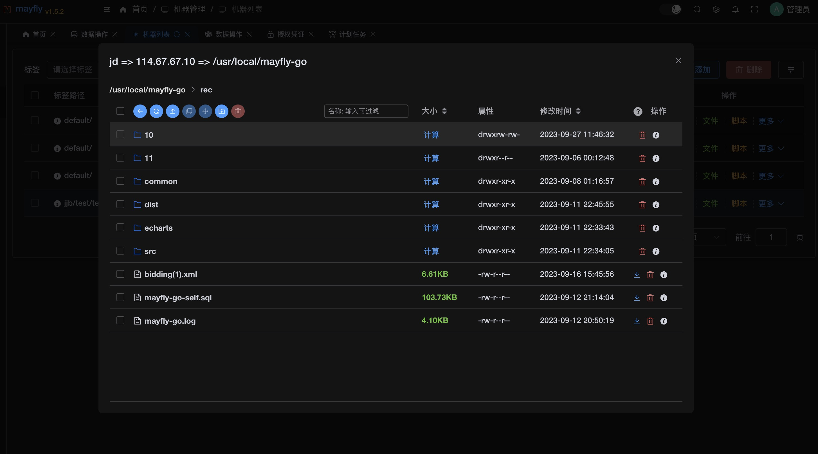Copy selected files icon
Image resolution: width=818 pixels, height=454 pixels.
189,111
